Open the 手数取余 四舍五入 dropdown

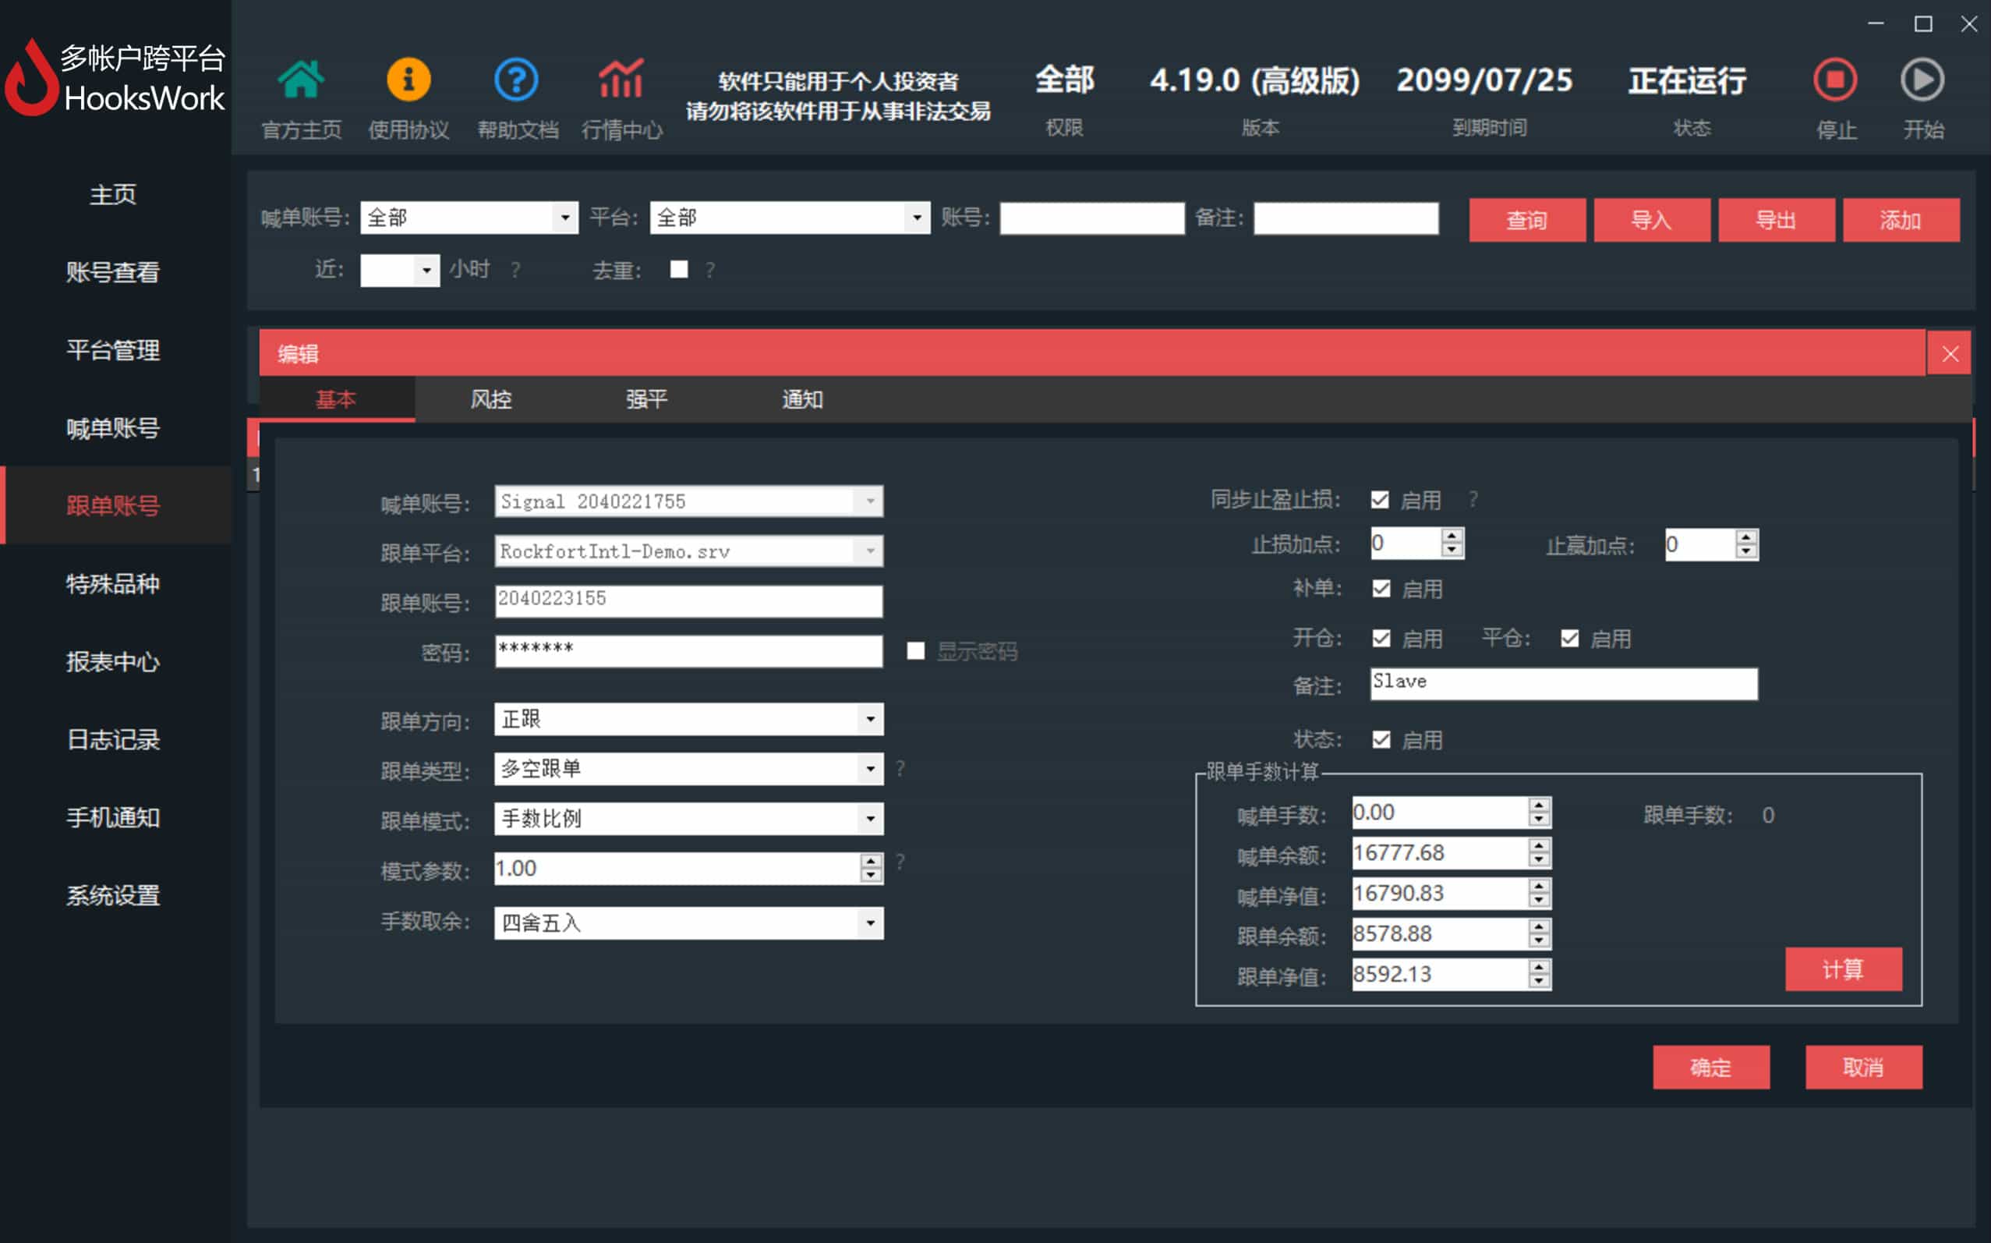tap(688, 923)
